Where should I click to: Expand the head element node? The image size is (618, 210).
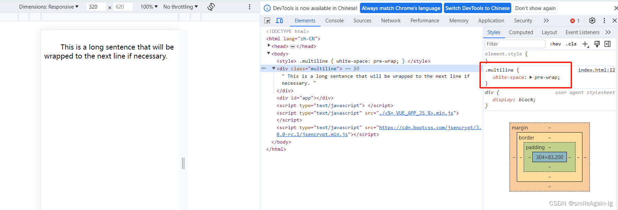click(x=269, y=46)
